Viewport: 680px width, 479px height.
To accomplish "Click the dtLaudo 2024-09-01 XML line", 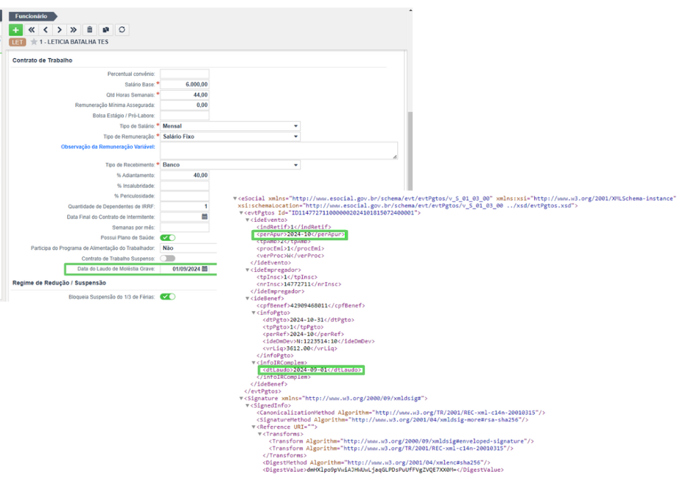I will point(312,370).
